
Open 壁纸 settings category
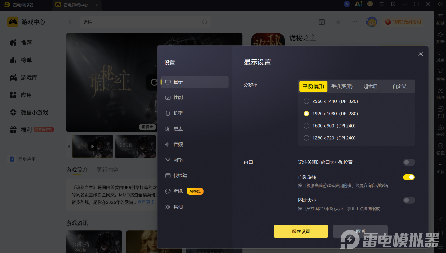coord(195,191)
